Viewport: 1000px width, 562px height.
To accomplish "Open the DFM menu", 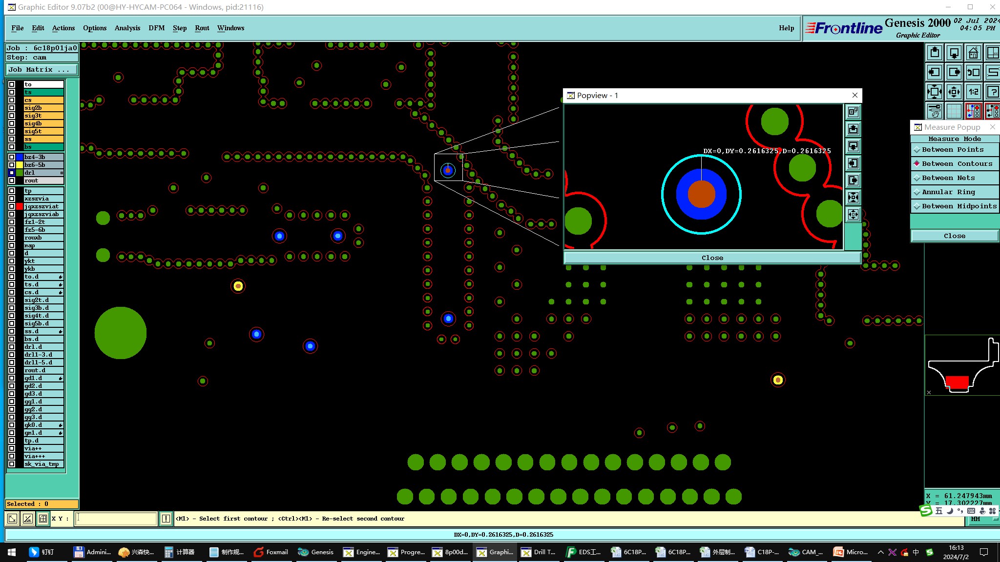I will (156, 28).
